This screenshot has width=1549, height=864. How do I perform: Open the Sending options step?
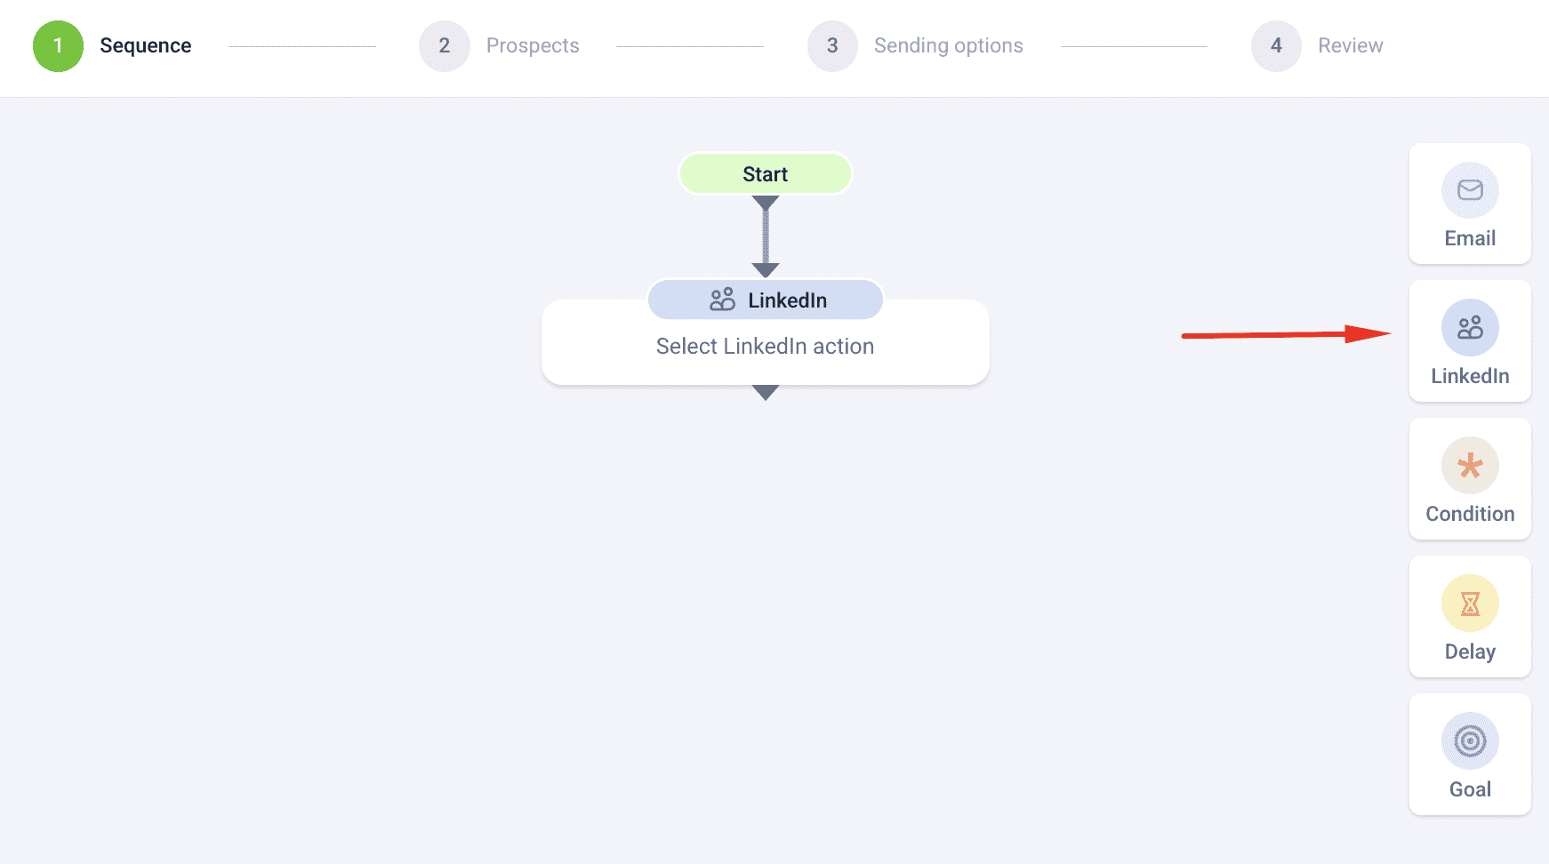coord(948,46)
